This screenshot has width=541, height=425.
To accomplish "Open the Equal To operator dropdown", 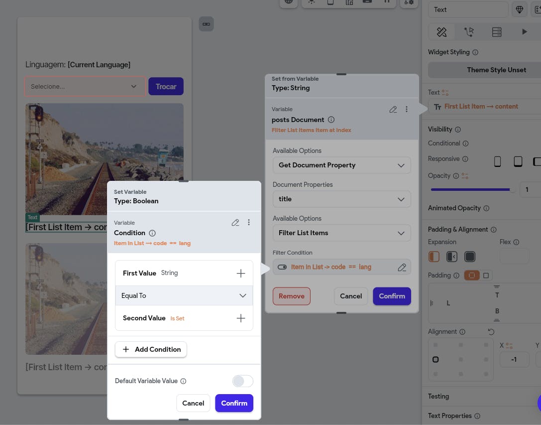I will (184, 295).
